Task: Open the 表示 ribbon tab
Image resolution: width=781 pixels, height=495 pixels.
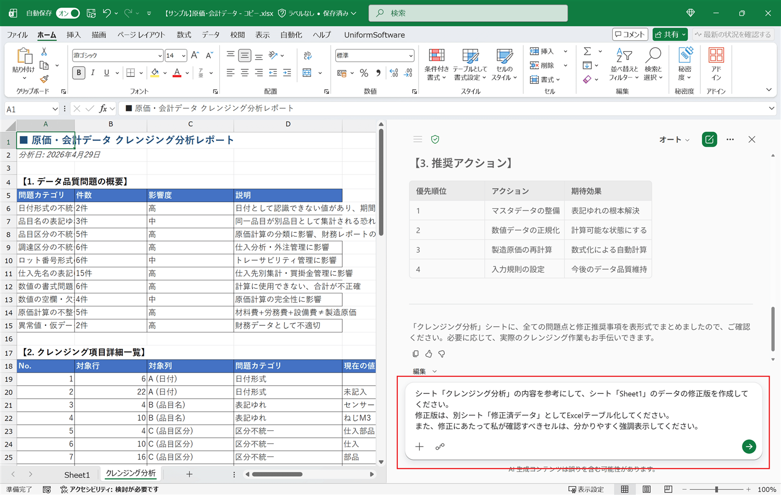Action: click(x=262, y=35)
